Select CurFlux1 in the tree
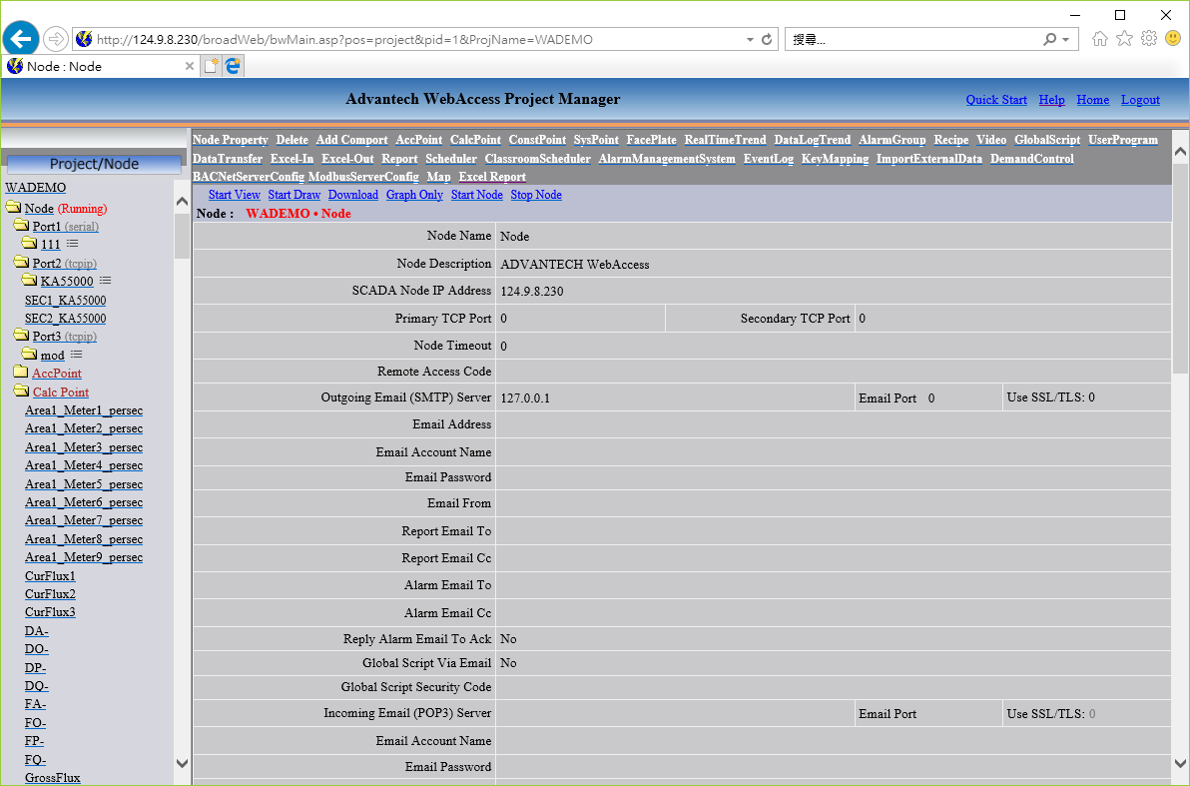The height and width of the screenshot is (786, 1190). [50, 575]
